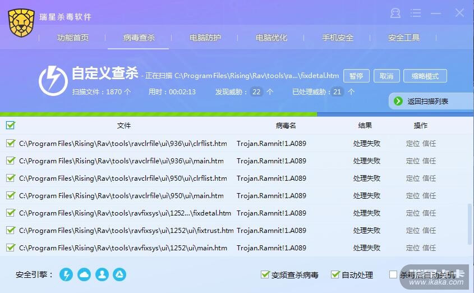Viewport: 474px width, 293px height.
Task: Click the 取消 button
Action: coord(386,76)
